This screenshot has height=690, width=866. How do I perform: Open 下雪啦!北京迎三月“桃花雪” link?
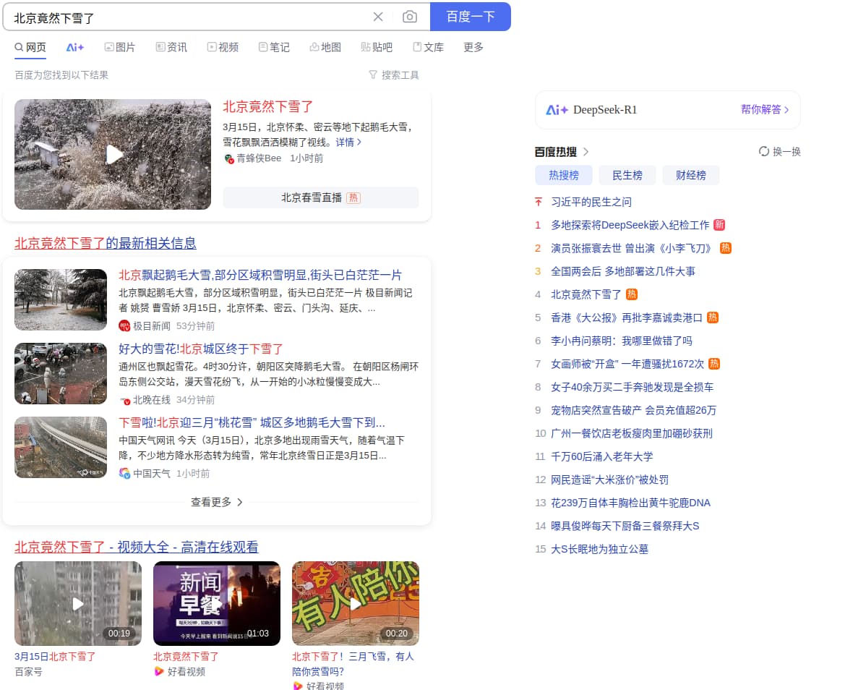point(252,422)
